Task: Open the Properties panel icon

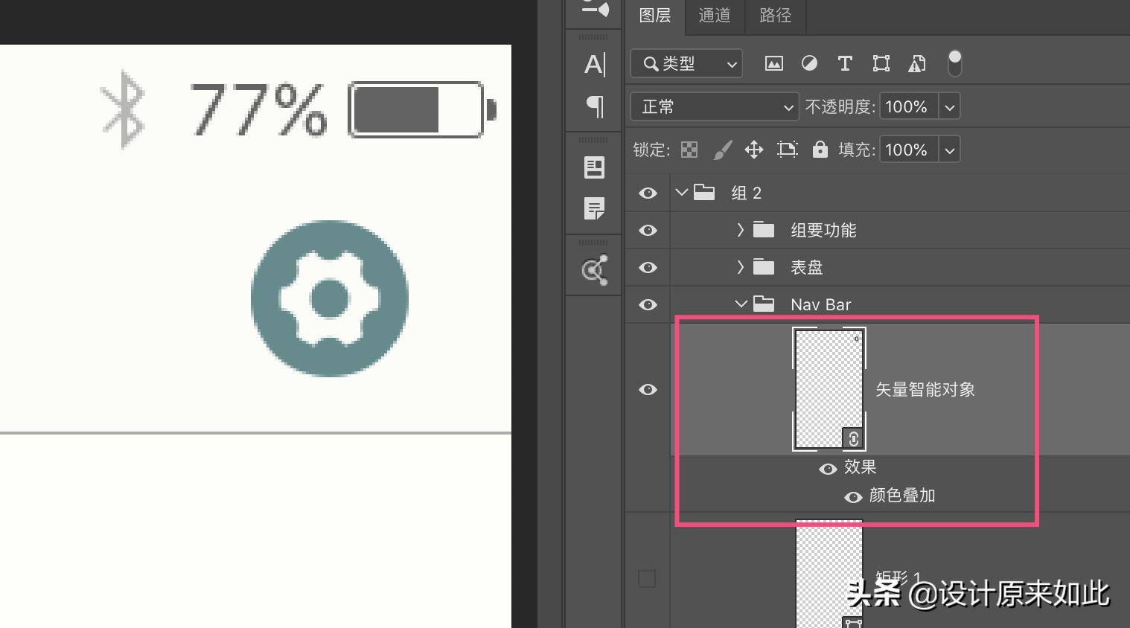Action: pyautogui.click(x=594, y=167)
